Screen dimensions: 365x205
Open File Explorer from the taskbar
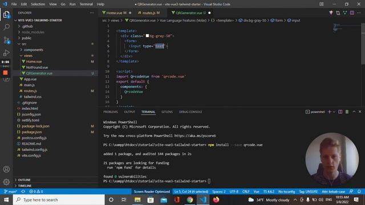[x=137, y=200]
